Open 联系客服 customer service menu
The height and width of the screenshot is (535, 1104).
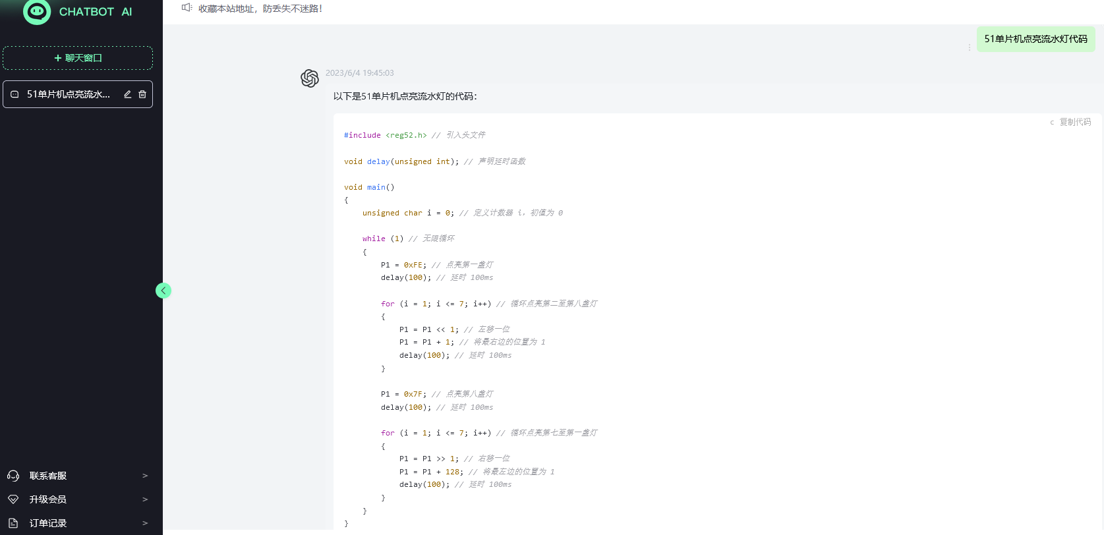78,476
